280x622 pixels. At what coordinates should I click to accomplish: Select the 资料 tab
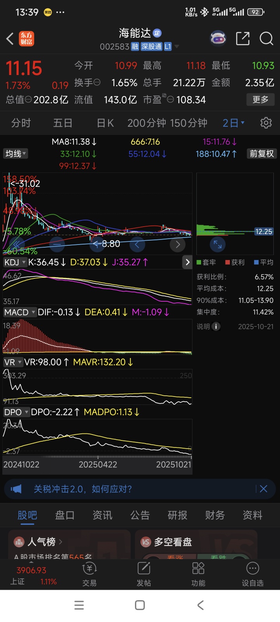pyautogui.click(x=252, y=515)
